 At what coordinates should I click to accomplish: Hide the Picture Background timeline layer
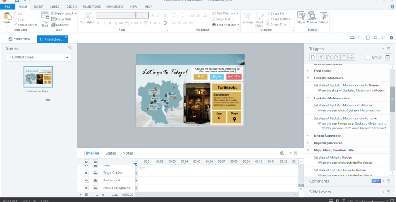pos(86,188)
